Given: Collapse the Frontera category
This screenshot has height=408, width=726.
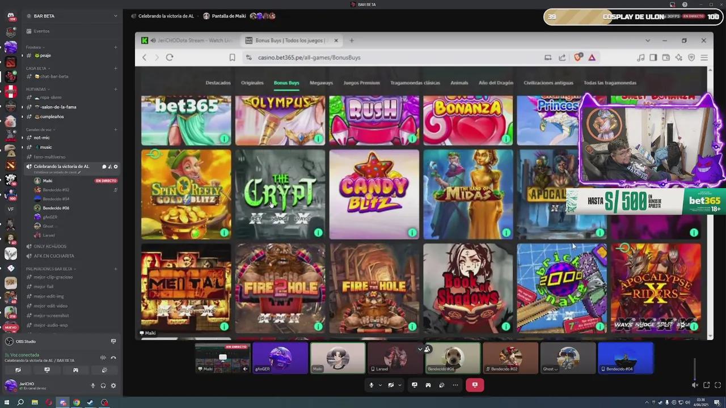Looking at the screenshot, I should 34,48.
